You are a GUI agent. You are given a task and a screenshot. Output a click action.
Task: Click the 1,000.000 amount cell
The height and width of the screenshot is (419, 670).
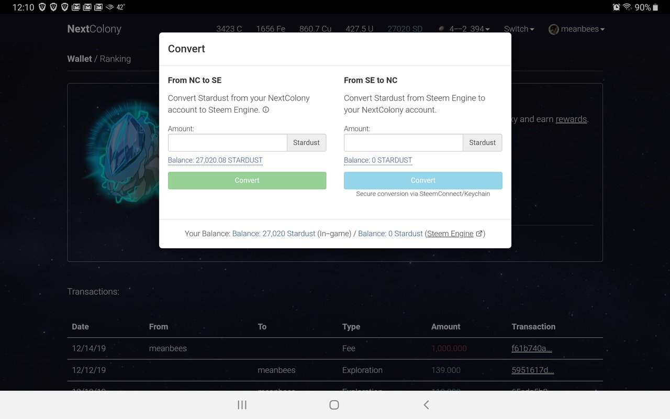(x=449, y=348)
